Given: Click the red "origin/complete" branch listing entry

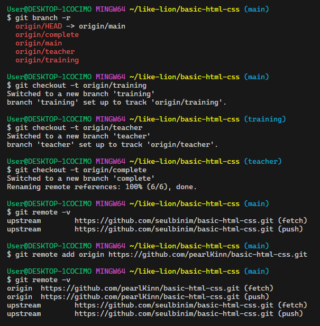Looking at the screenshot, I should (47, 35).
